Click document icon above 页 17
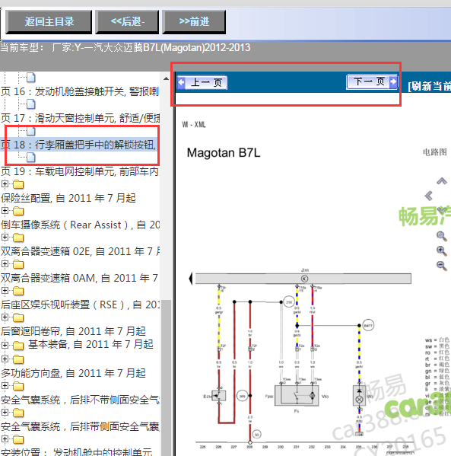 (x=31, y=104)
